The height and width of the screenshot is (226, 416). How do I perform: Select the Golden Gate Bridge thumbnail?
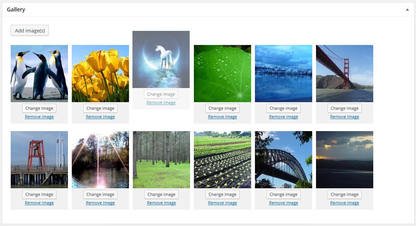click(x=344, y=74)
